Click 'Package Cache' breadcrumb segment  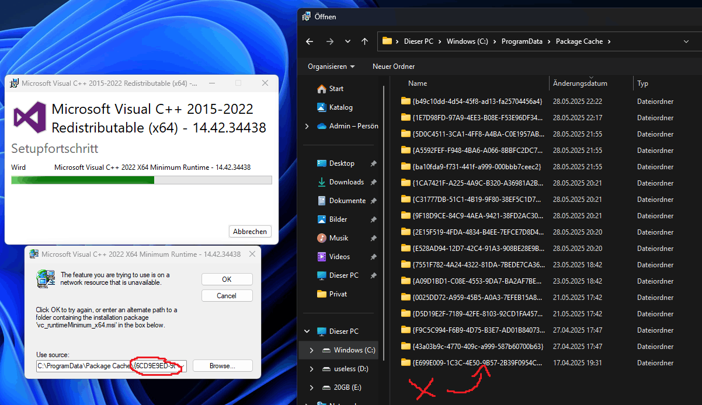point(579,41)
